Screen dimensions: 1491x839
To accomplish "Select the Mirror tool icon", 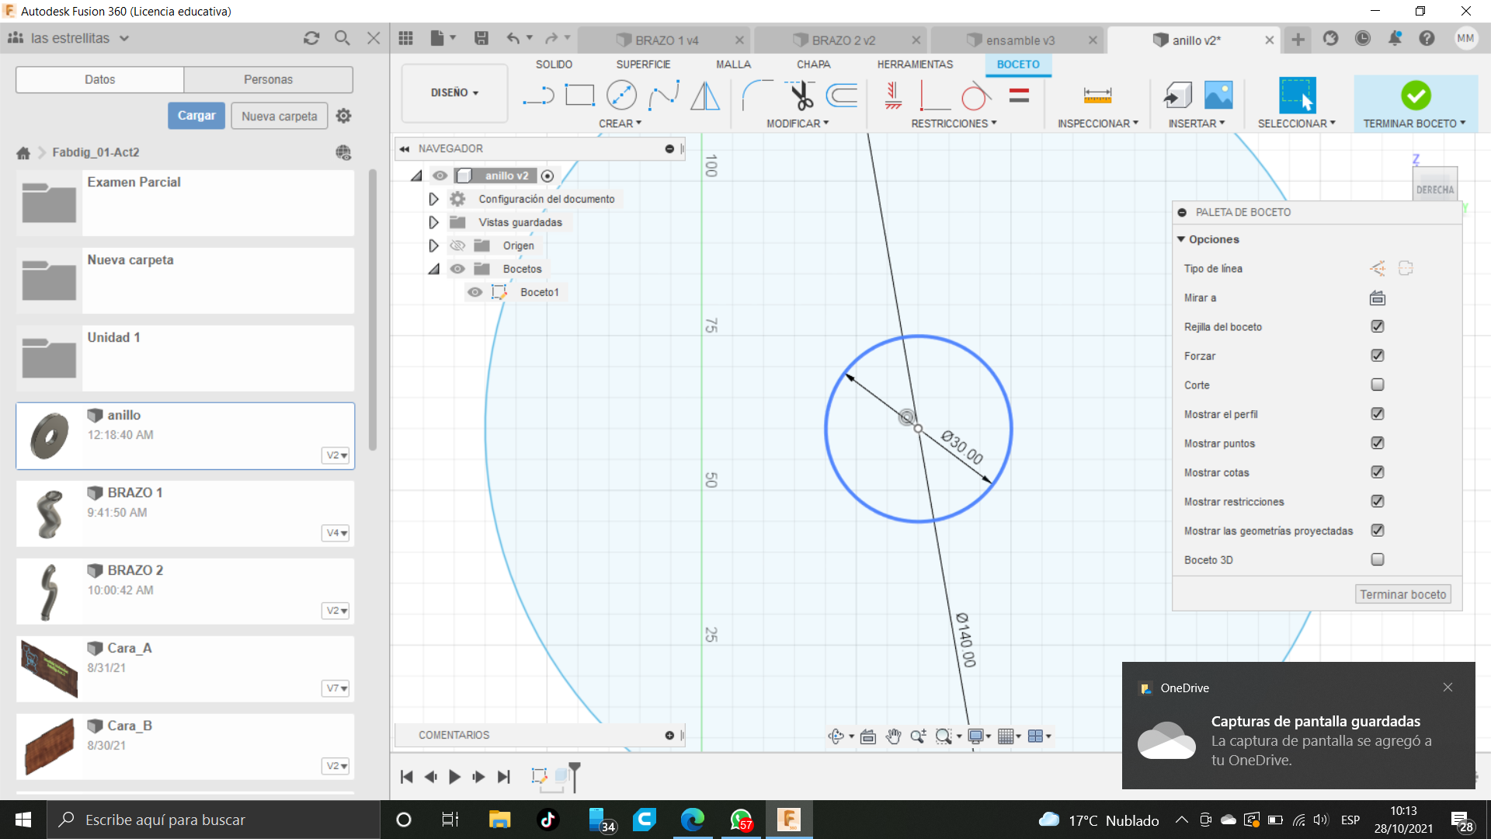I will pyautogui.click(x=705, y=96).
